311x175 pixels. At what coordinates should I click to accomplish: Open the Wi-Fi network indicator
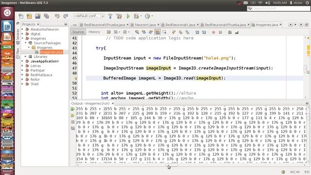pyautogui.click(x=260, y=3)
